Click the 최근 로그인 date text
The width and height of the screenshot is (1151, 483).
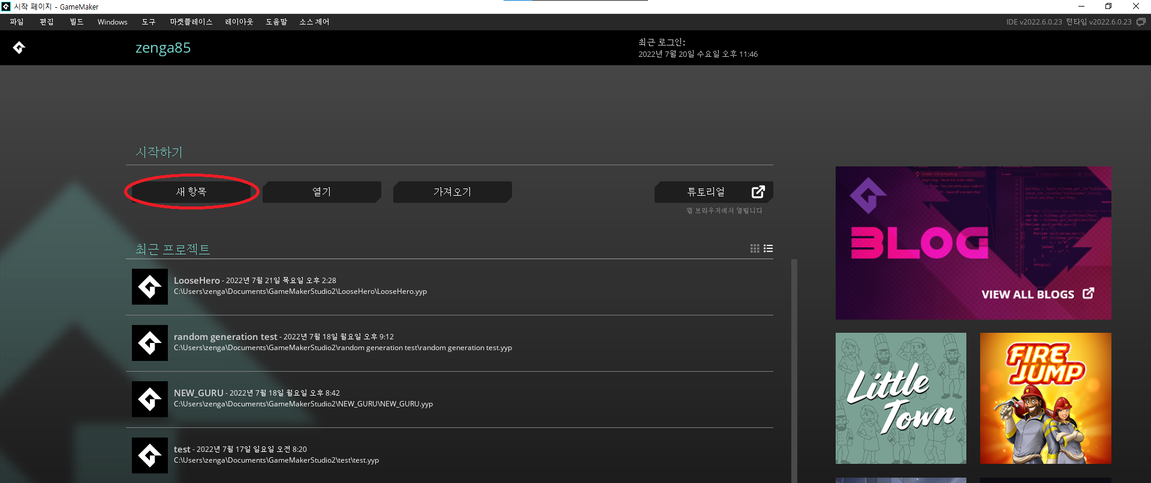pos(698,54)
